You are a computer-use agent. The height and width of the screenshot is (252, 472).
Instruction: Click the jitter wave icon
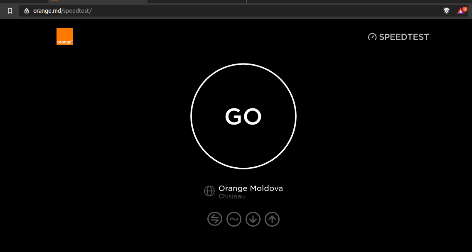pos(234,219)
